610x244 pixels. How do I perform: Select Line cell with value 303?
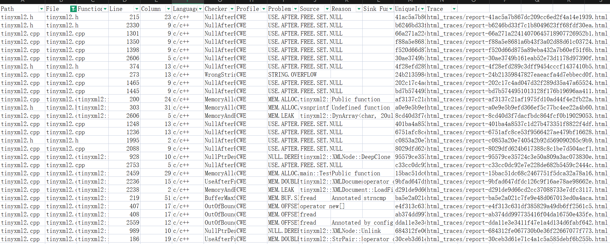(124, 108)
